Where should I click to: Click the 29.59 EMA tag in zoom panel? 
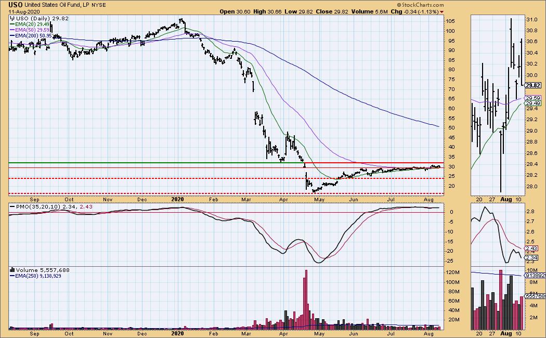[x=533, y=98]
